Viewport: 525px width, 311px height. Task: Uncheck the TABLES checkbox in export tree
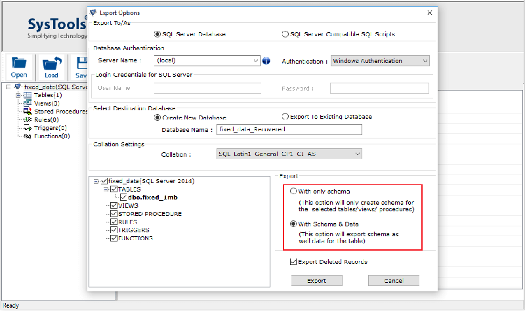point(114,189)
